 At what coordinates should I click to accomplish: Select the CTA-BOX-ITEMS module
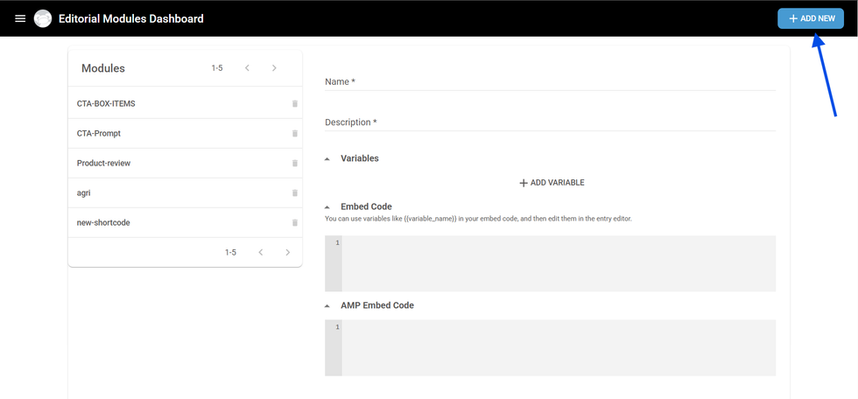tap(185, 103)
